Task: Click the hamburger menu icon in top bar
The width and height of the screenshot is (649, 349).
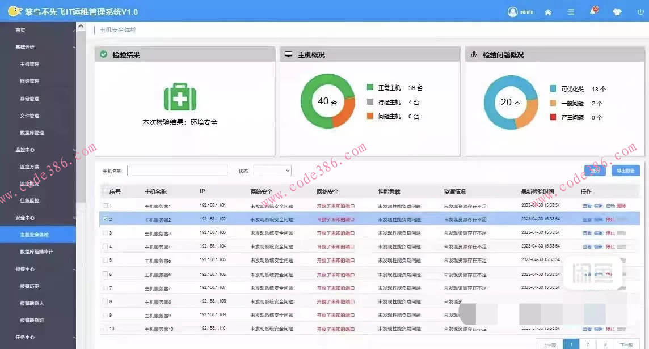Action: 570,11
